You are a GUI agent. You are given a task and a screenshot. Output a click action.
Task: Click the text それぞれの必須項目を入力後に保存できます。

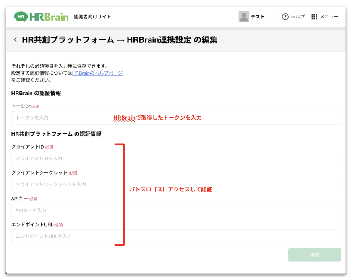pos(60,66)
